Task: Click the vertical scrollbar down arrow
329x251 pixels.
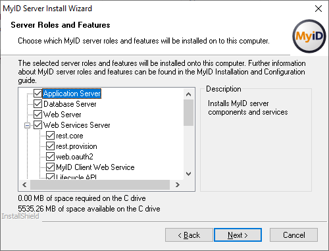Action: (x=188, y=174)
